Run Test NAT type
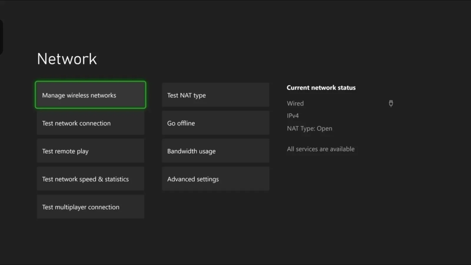The height and width of the screenshot is (265, 471). (215, 95)
